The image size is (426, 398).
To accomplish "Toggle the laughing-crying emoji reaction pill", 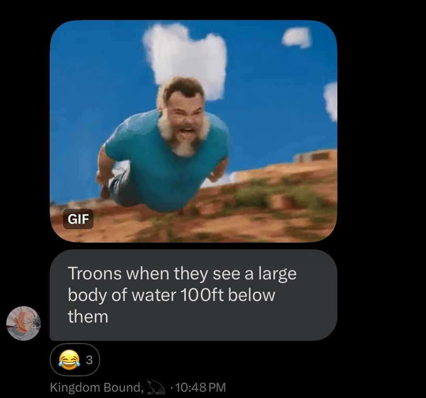I will (75, 360).
